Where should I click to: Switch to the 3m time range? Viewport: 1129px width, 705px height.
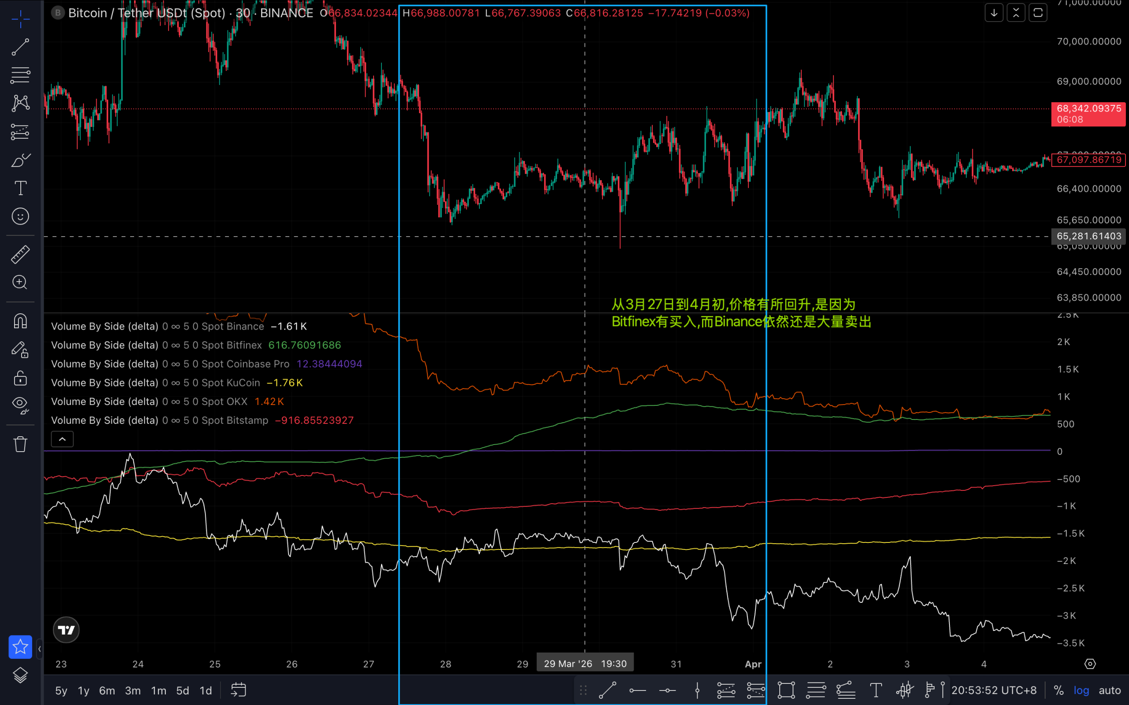click(132, 690)
